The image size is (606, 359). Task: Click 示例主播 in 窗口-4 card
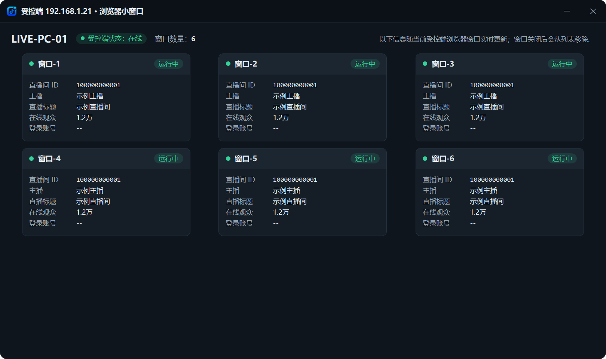90,191
